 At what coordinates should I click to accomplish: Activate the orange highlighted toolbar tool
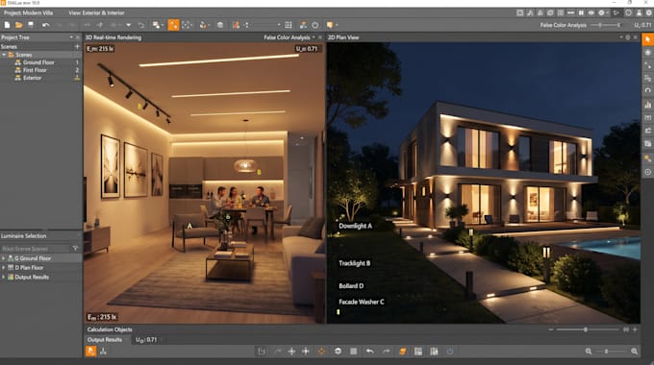(173, 25)
